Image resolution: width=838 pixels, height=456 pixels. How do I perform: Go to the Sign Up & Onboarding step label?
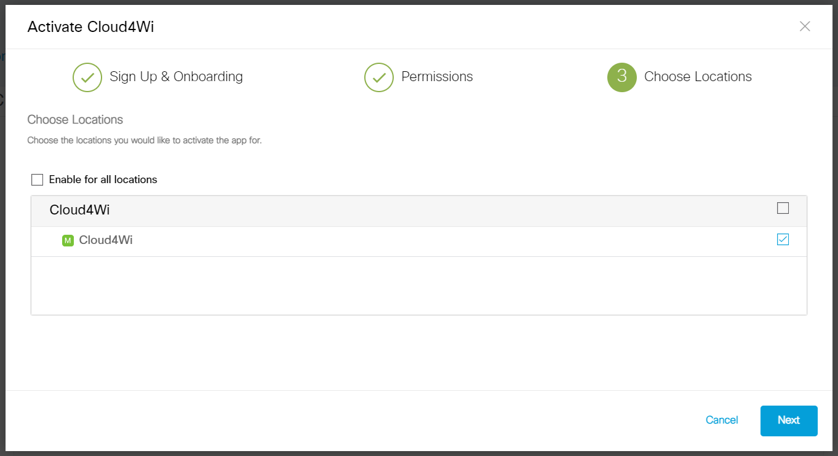(x=176, y=77)
